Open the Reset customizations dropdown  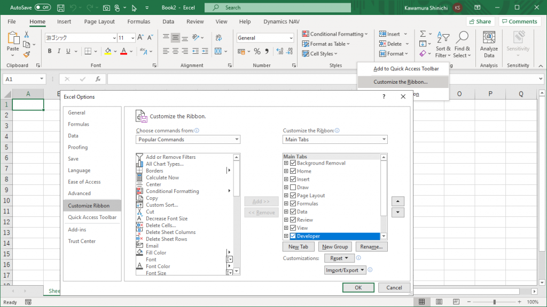(x=339, y=258)
